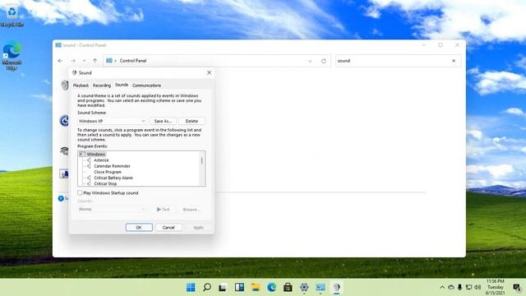
Task: Clear the 'sound' search box
Action: coord(454,61)
